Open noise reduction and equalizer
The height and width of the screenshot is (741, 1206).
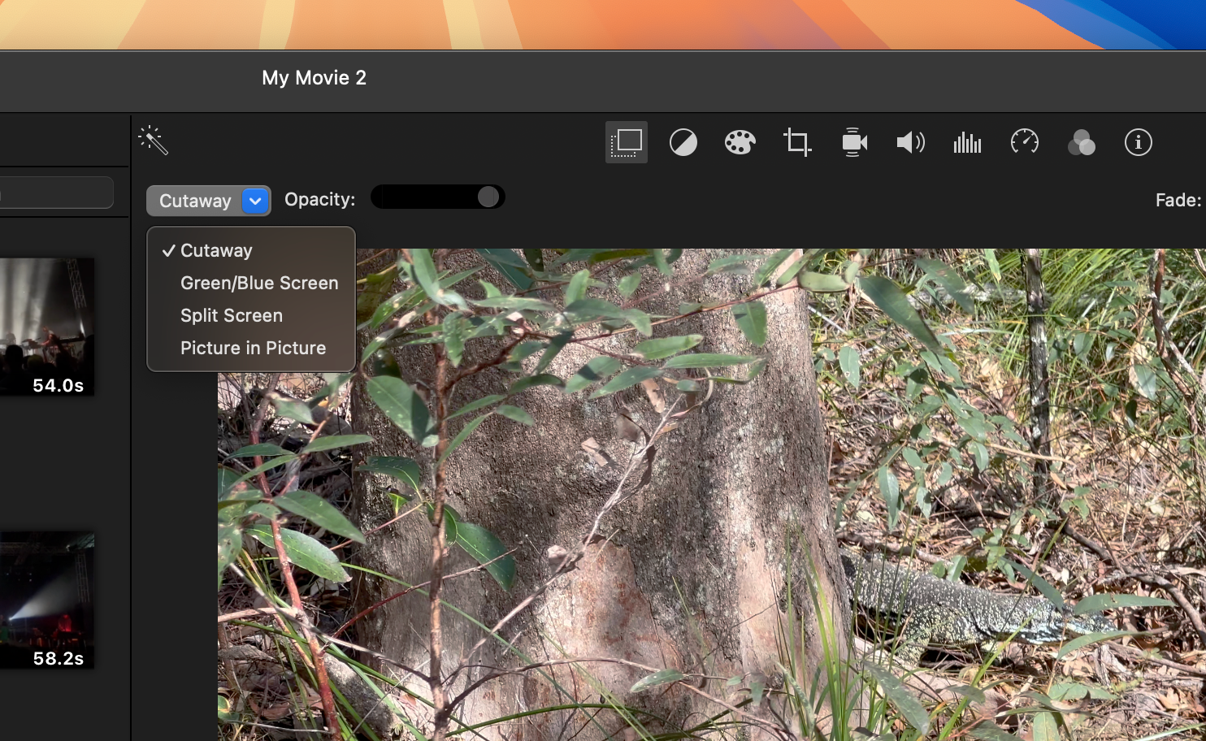click(967, 143)
